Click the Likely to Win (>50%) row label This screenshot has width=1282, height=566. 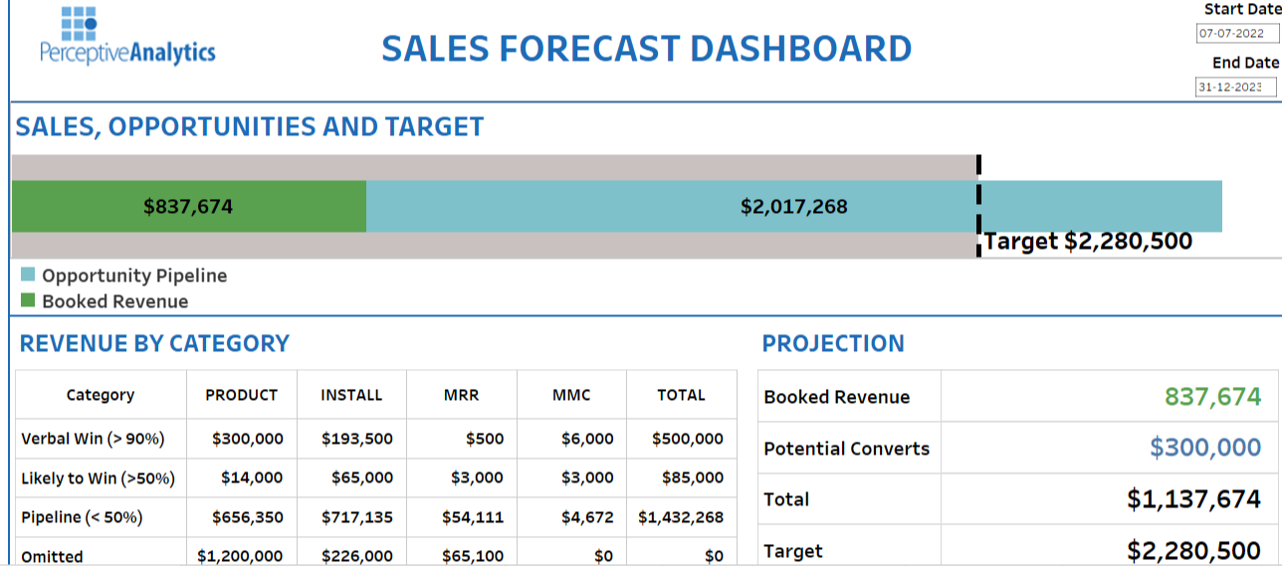(98, 478)
